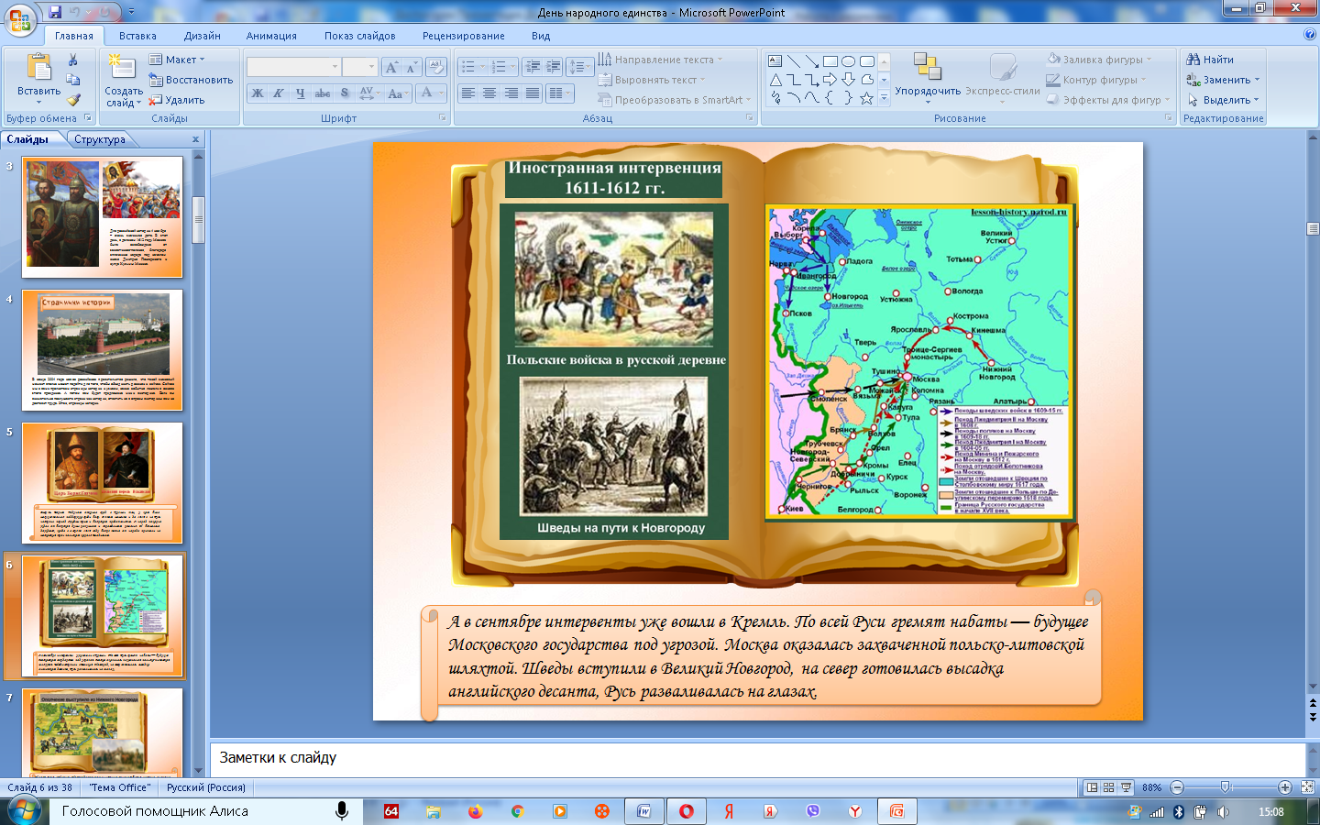
Task: Click Алиса voice assistant microphone
Action: pyautogui.click(x=342, y=811)
